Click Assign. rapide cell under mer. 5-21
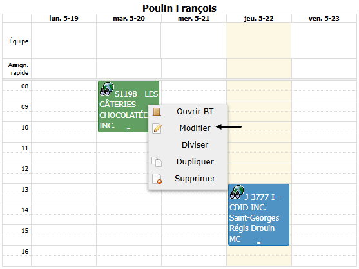359x269 pixels. click(x=194, y=68)
